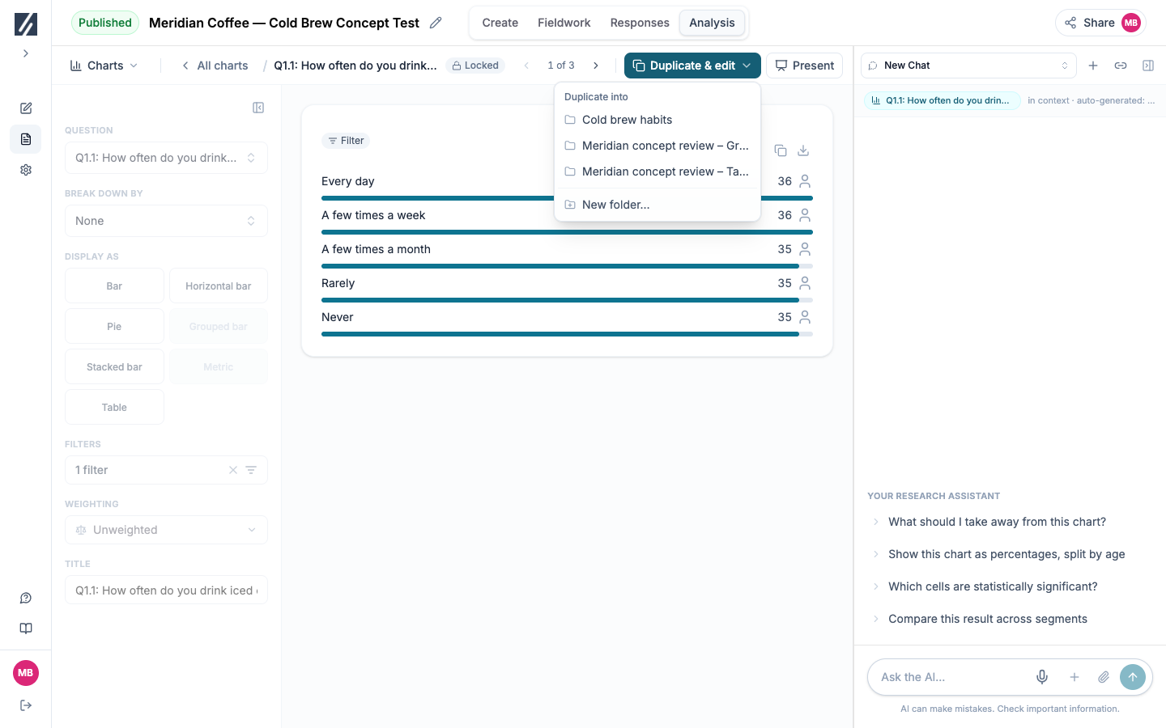Open the Unweighted weighting dropdown
The image size is (1166, 728).
pyautogui.click(x=166, y=530)
